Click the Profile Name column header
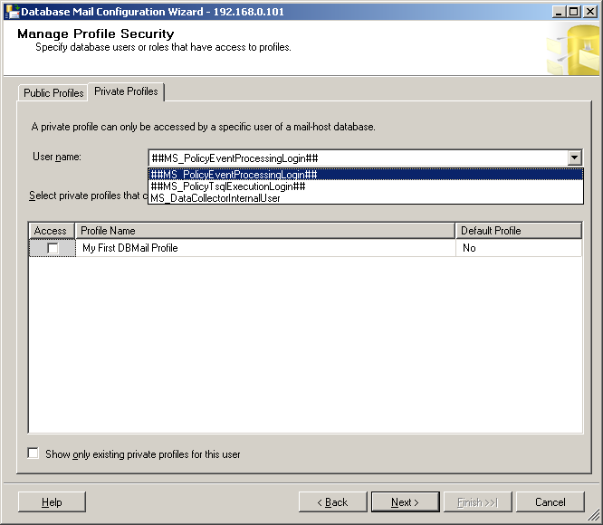Viewport: 603px width, 525px height. click(x=265, y=231)
